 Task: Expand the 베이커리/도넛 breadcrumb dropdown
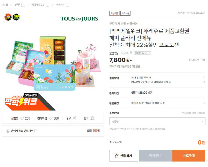point(47,5)
